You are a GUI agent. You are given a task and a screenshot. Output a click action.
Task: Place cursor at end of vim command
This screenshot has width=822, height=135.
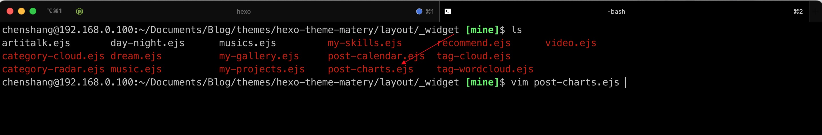pos(625,82)
